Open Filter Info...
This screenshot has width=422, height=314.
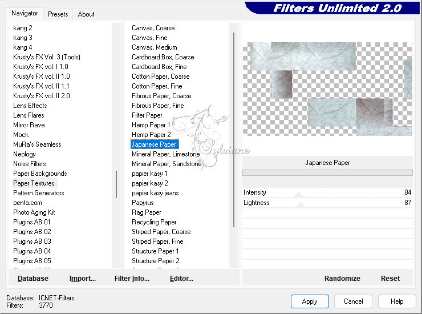[x=132, y=279]
